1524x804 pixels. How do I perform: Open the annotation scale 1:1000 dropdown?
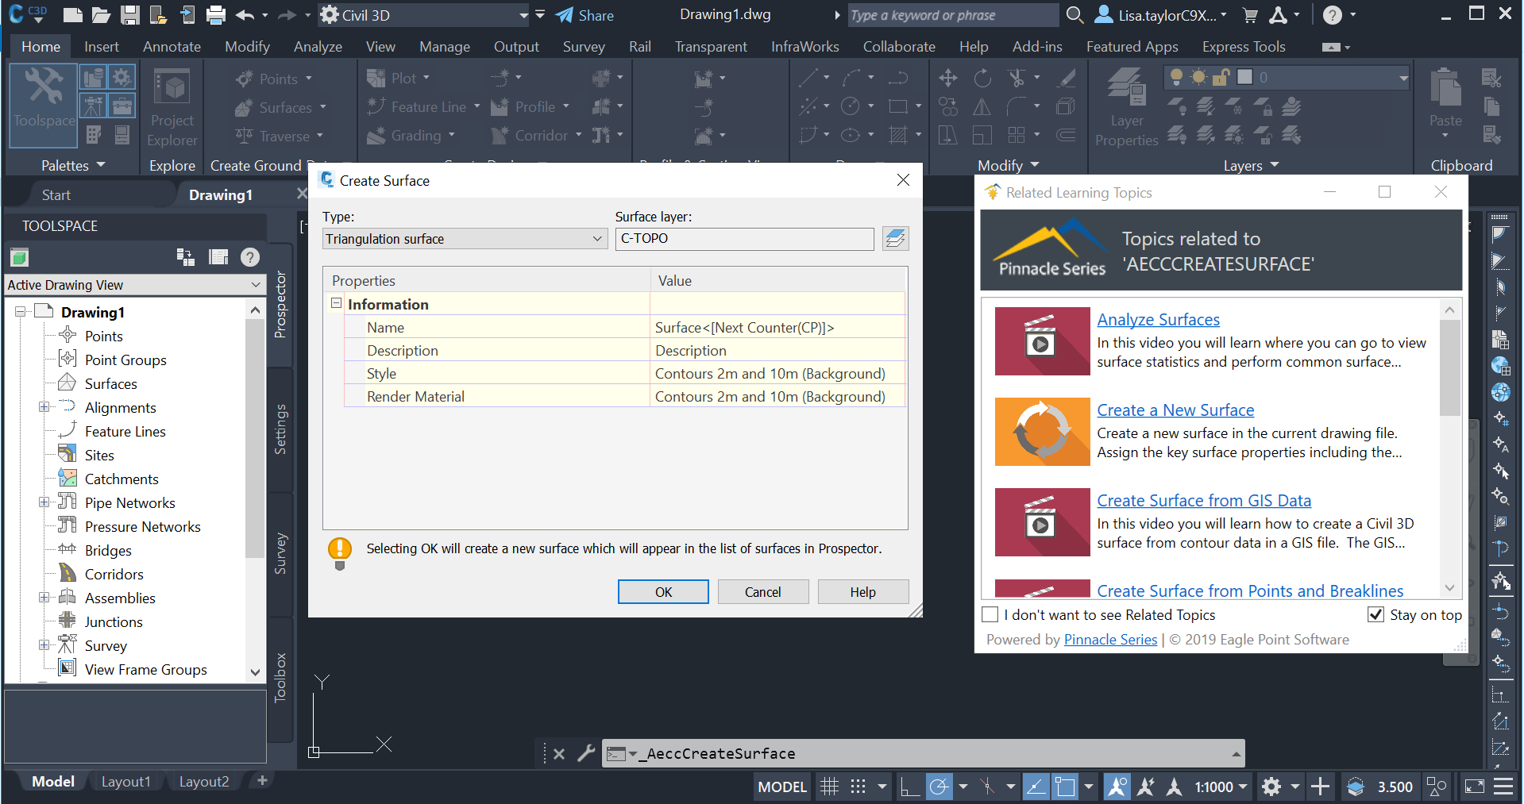tap(1221, 787)
